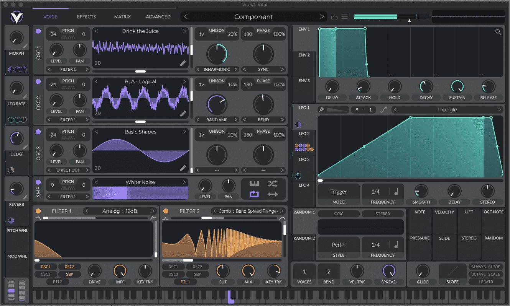Viewport: 510px width, 306px height.
Task: Click the LFO 1 half-circle modulation icon
Action: click(298, 125)
